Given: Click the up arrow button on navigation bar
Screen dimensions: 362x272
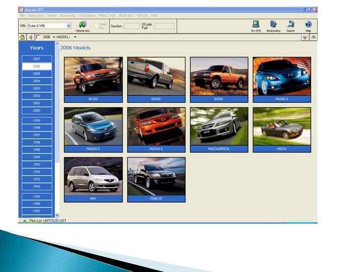Looking at the screenshot, I should 313,37.
